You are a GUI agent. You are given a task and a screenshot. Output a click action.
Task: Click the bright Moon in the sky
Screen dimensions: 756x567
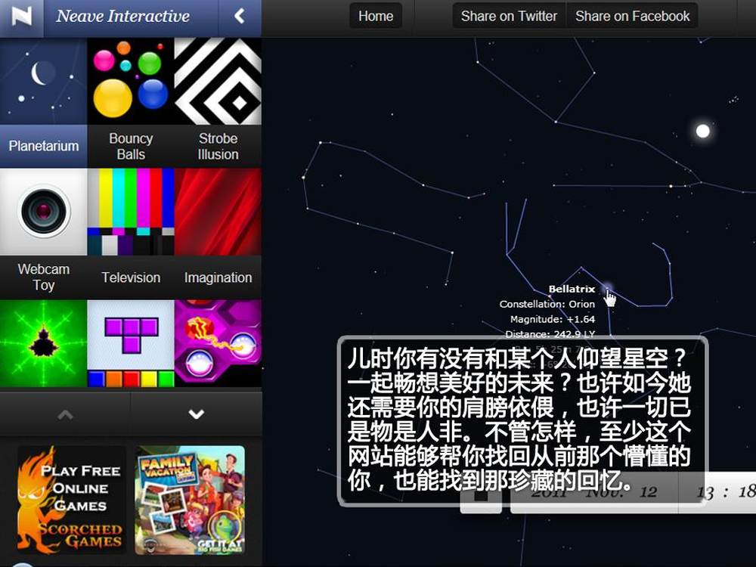703,131
